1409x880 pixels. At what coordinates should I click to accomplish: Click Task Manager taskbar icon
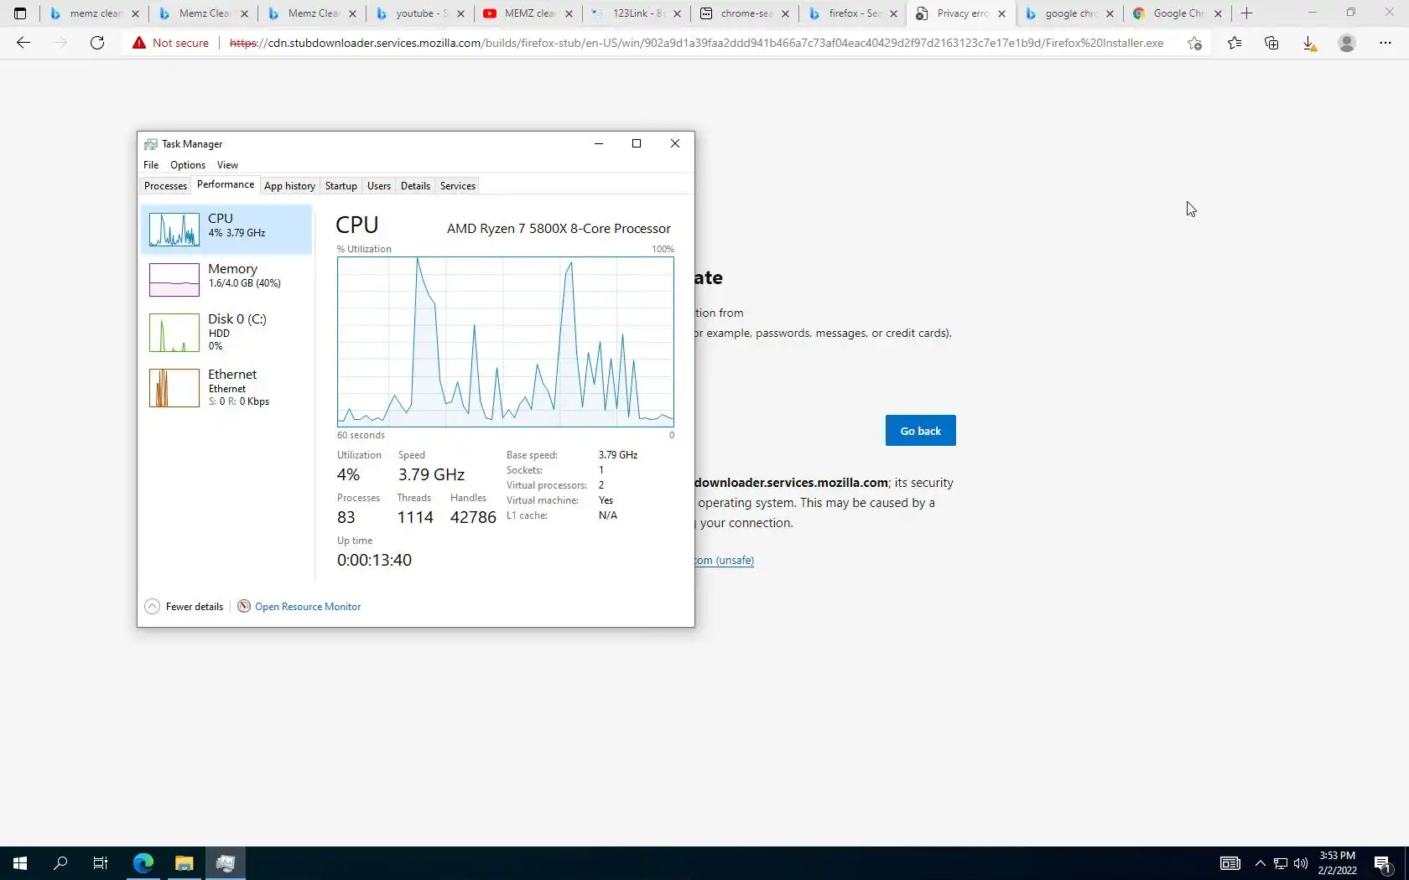point(225,863)
